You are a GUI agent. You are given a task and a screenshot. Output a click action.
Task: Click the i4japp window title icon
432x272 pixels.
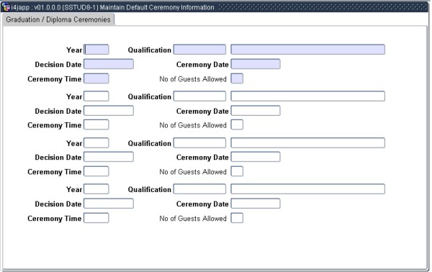click(6, 7)
